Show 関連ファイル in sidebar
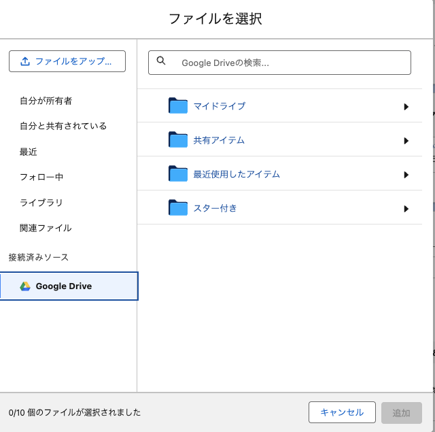This screenshot has width=435, height=432. (46, 228)
